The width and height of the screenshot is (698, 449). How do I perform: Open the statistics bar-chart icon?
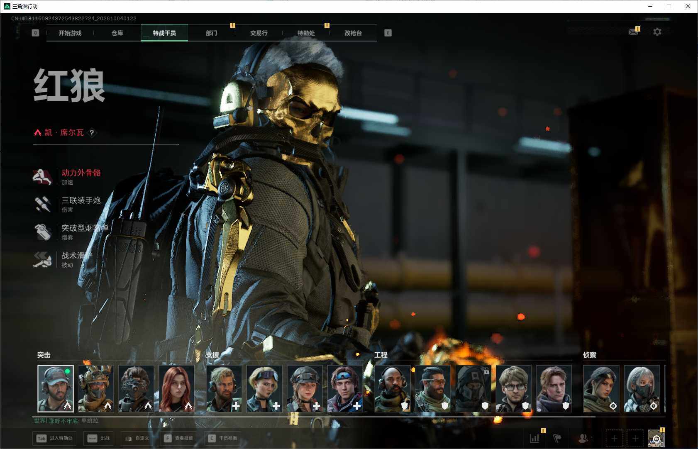point(534,438)
